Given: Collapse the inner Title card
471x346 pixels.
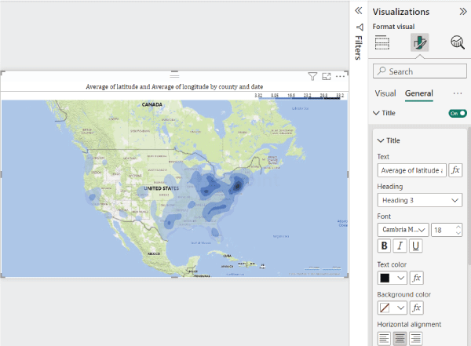Looking at the screenshot, I should coord(381,140).
